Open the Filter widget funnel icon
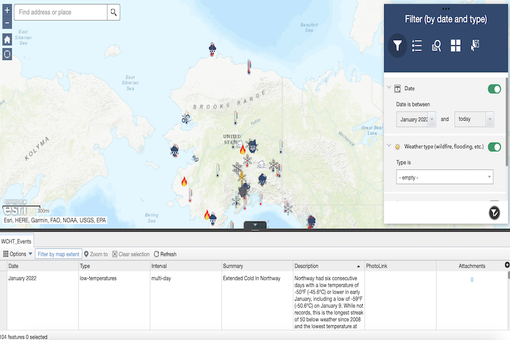 pos(397,45)
